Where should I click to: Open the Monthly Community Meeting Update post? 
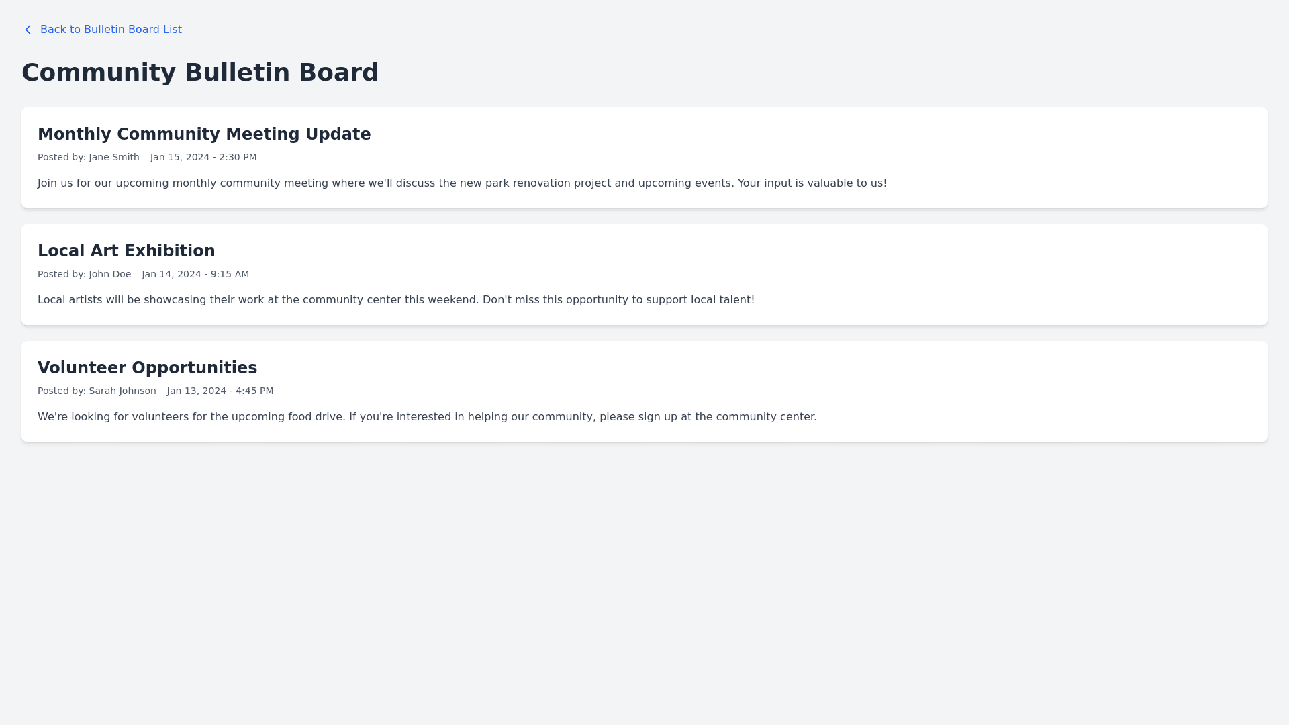204,134
